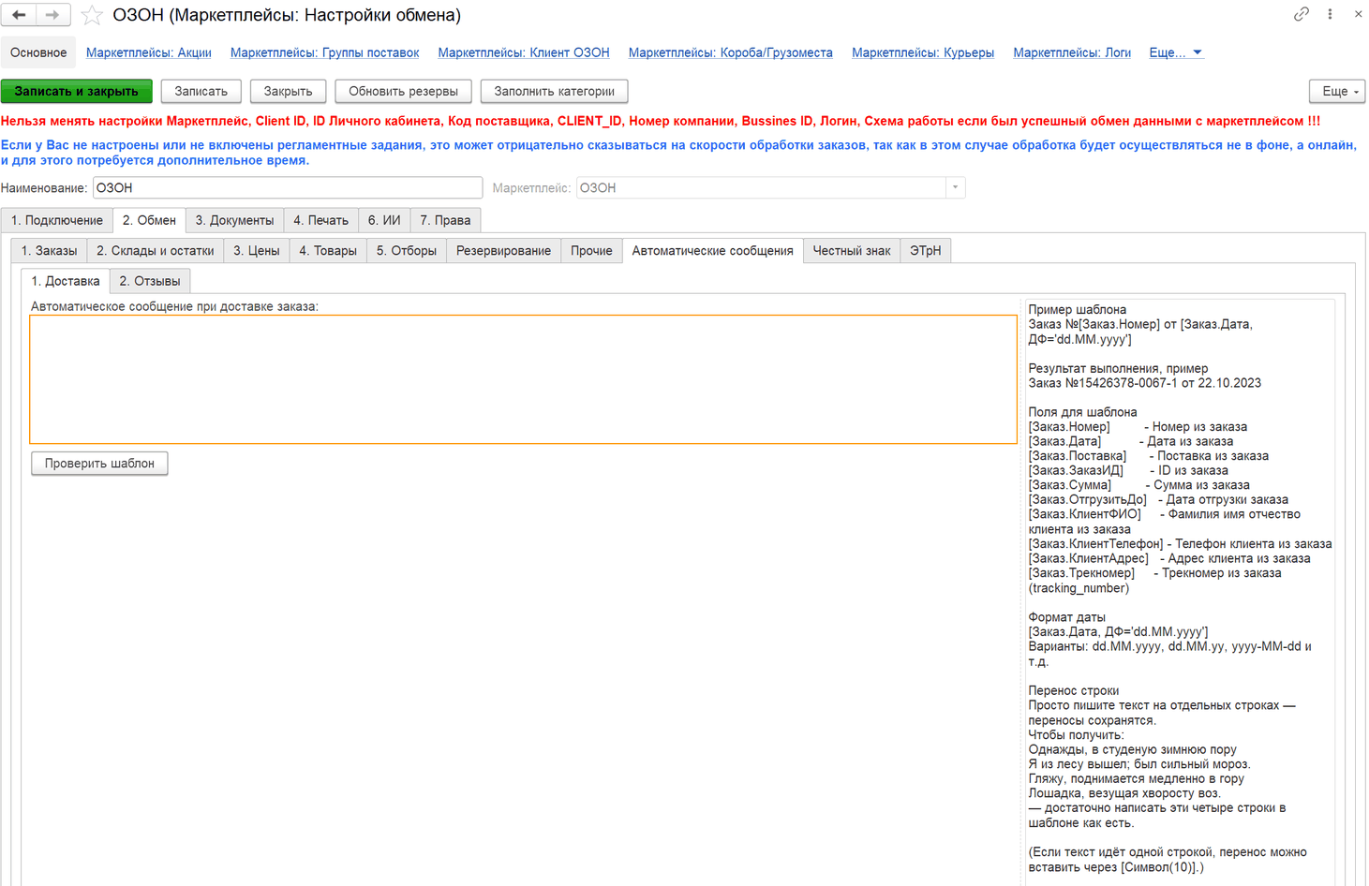Open the Маркетплейсы: Акции link
Viewport: 1369px width, 886px height.
point(149,52)
